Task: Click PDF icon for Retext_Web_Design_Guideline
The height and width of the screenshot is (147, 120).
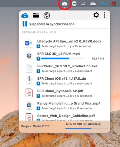Action: (29, 117)
